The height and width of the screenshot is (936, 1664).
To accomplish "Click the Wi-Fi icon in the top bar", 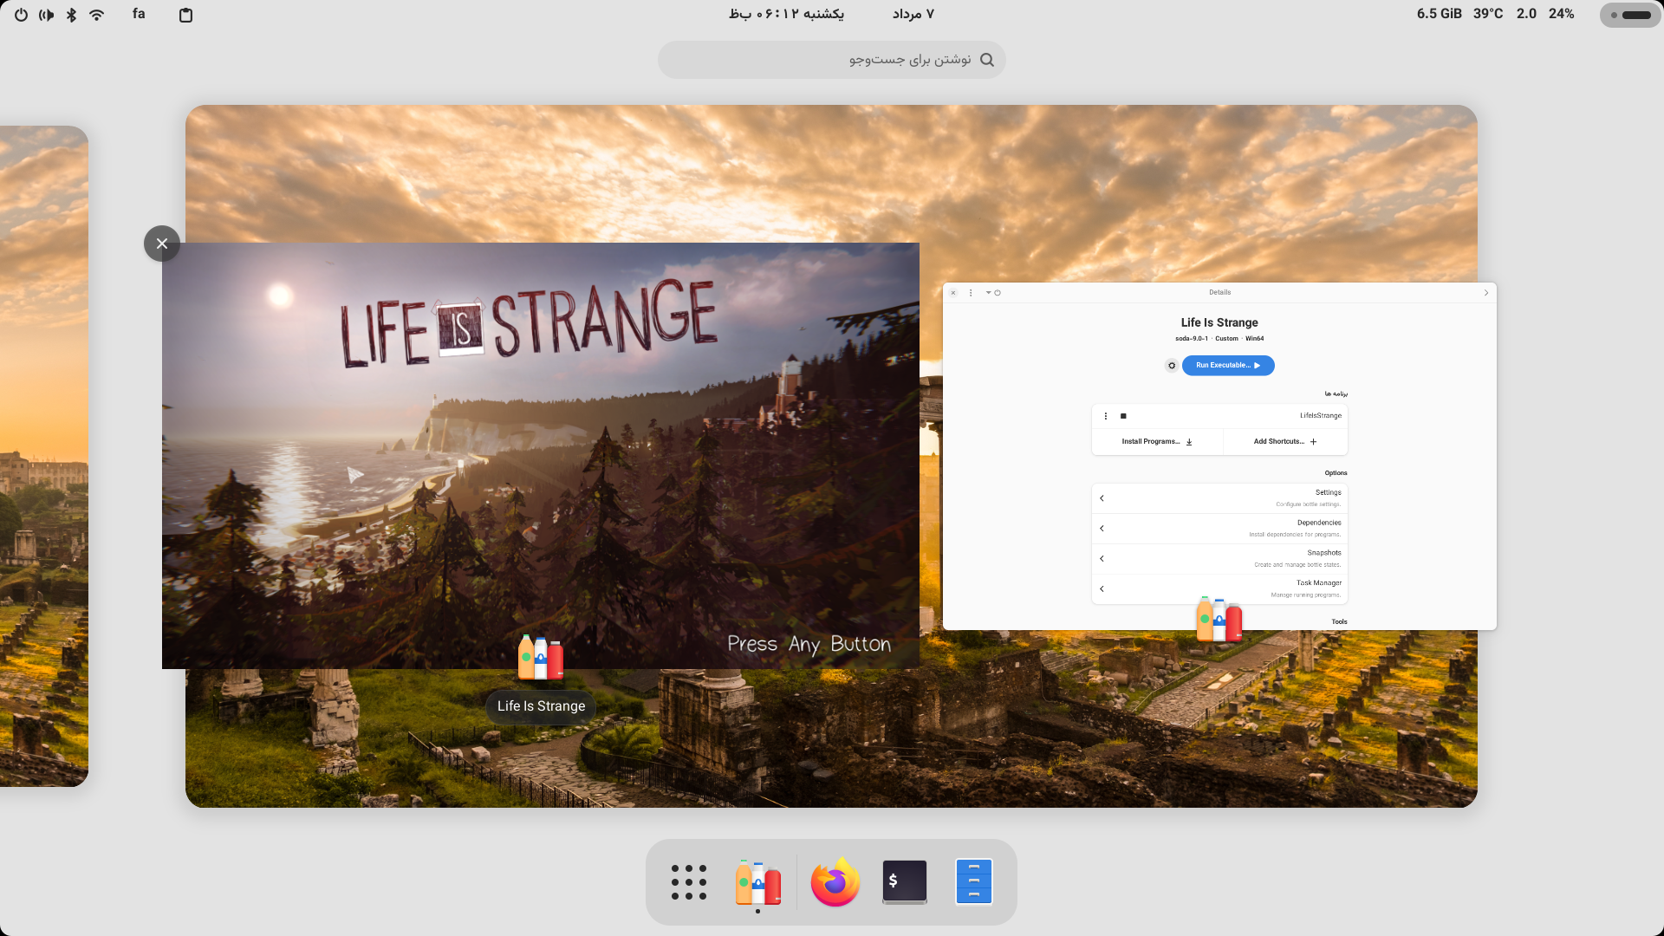I will pos(97,15).
